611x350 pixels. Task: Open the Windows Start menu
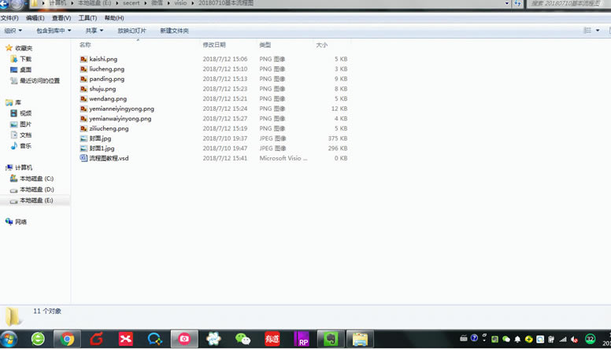click(9, 339)
